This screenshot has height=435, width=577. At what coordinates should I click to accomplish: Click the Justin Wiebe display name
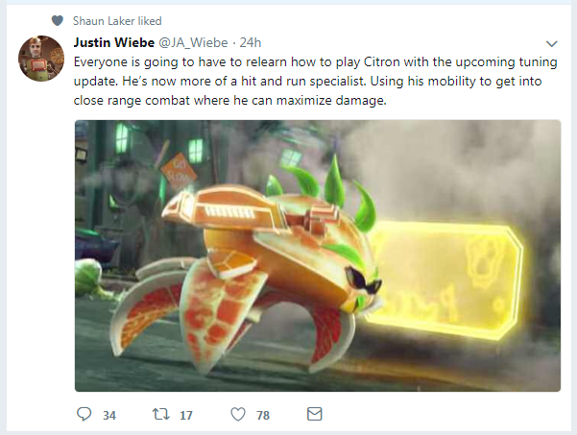113,42
